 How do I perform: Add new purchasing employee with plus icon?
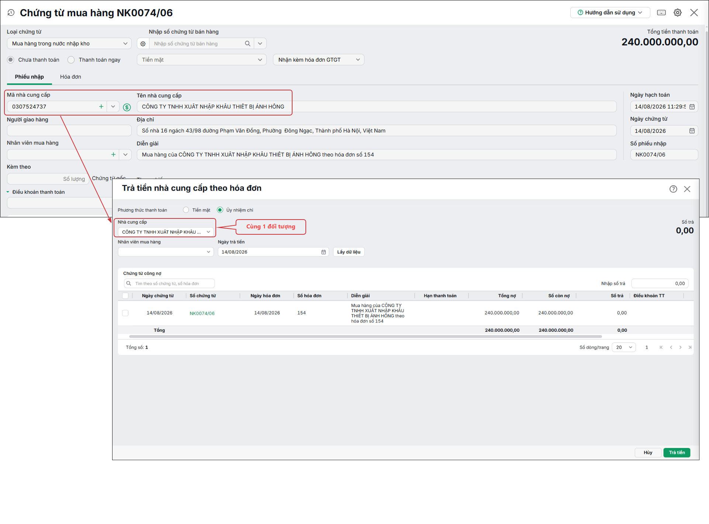pyautogui.click(x=113, y=155)
